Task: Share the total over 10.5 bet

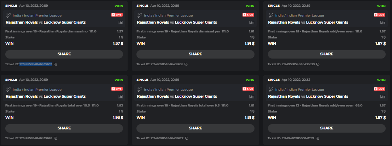Action: (x=64, y=128)
